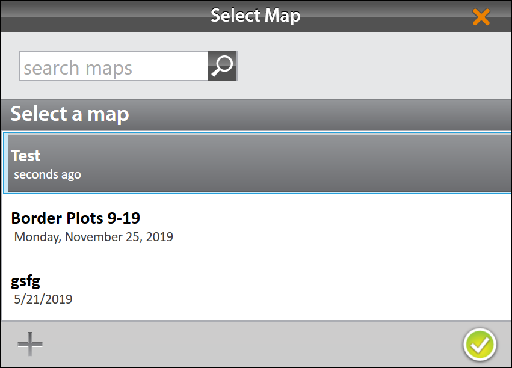Select the Test map entry
Viewport: 512px width, 368px height.
point(256,164)
